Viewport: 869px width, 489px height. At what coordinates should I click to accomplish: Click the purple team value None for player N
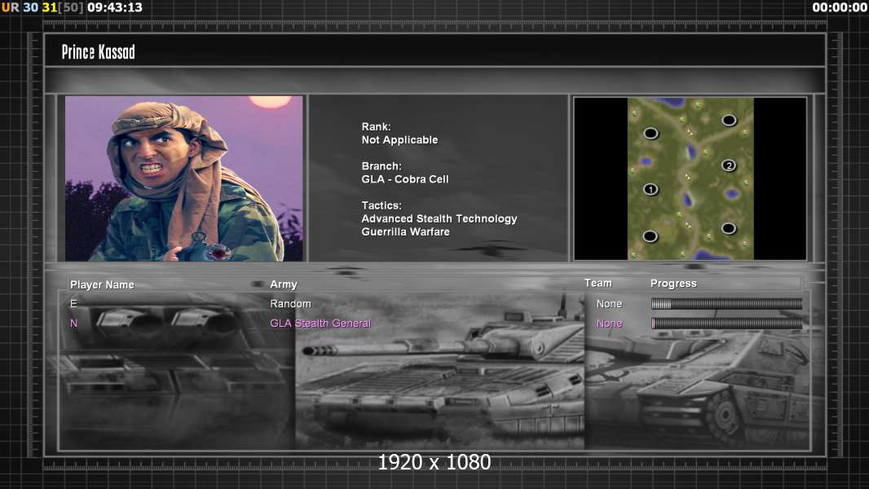(x=609, y=324)
